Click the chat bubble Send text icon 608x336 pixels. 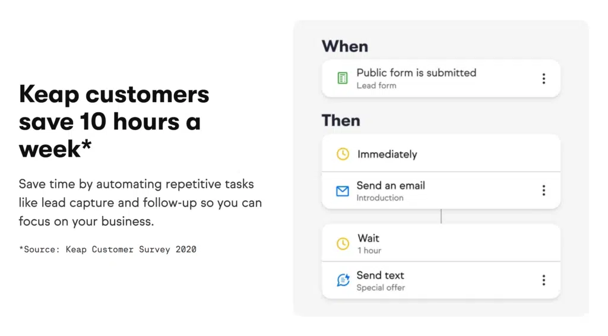343,280
